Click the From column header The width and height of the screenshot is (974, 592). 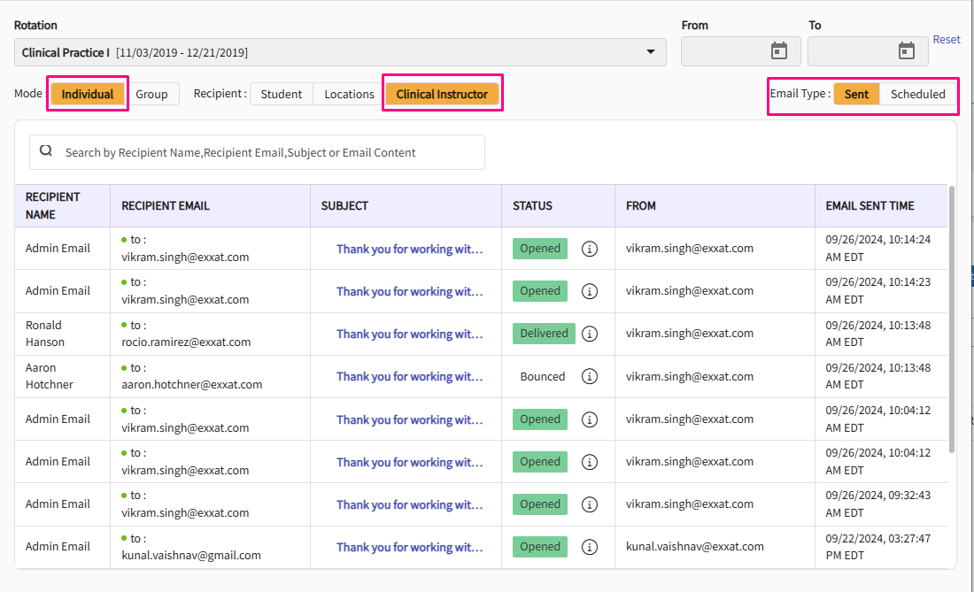[x=715, y=205]
